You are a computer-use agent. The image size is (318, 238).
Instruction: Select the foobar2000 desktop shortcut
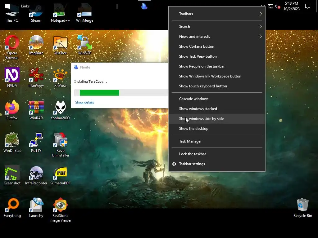click(60, 110)
